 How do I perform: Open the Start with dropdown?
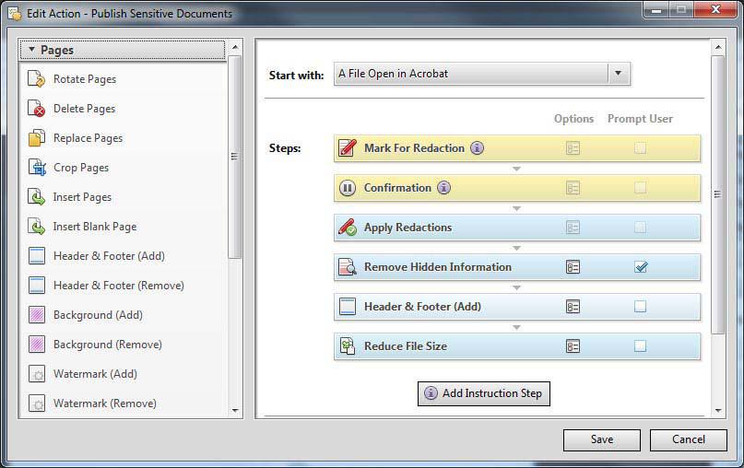pos(482,74)
